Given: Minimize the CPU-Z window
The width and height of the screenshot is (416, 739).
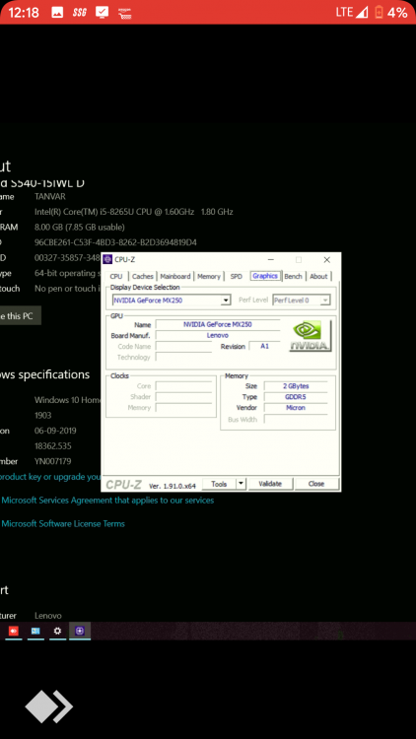Looking at the screenshot, I should tap(271, 260).
